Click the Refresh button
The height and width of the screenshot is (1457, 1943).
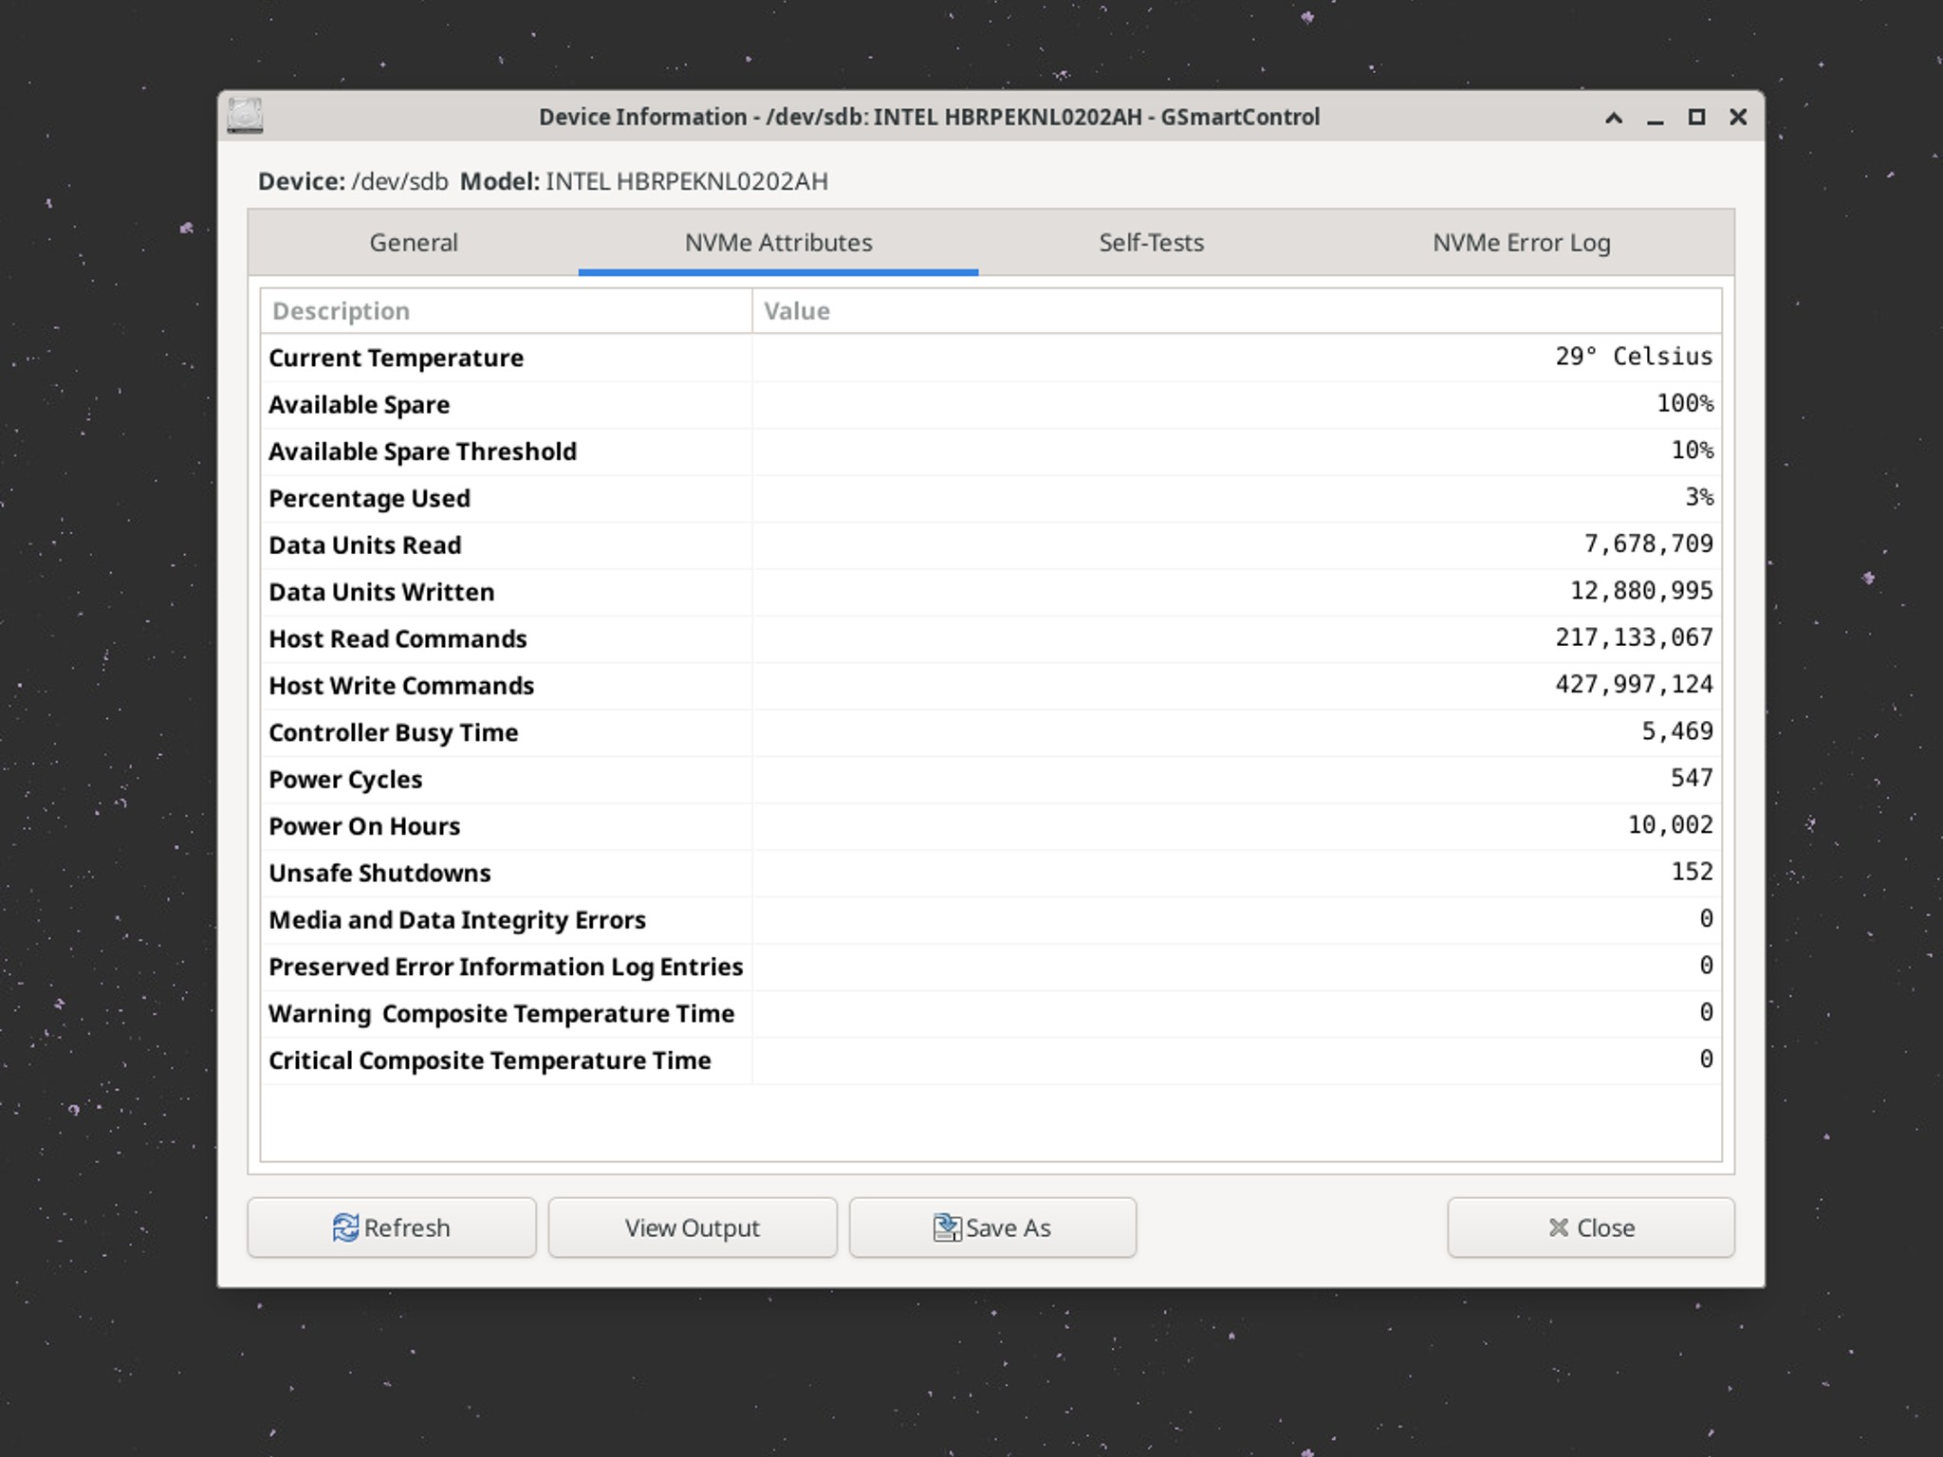point(392,1227)
